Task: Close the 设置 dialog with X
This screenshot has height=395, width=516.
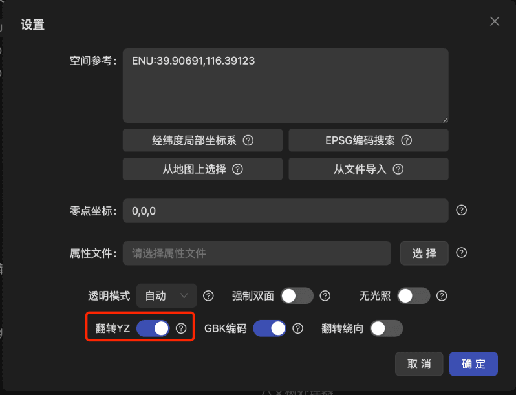Action: [x=495, y=21]
